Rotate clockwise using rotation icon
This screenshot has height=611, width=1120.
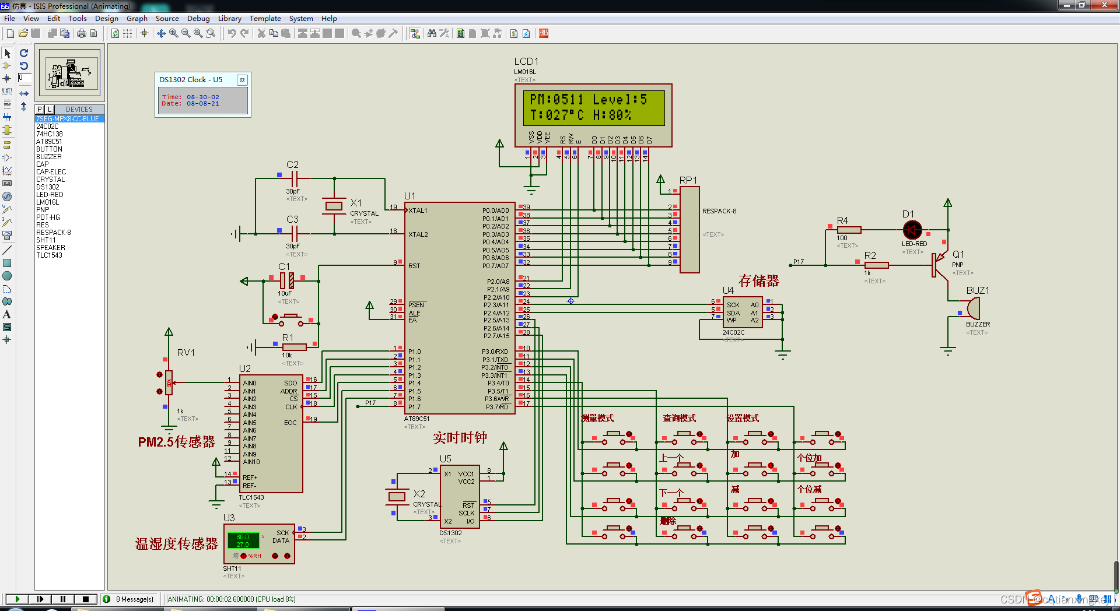[24, 53]
